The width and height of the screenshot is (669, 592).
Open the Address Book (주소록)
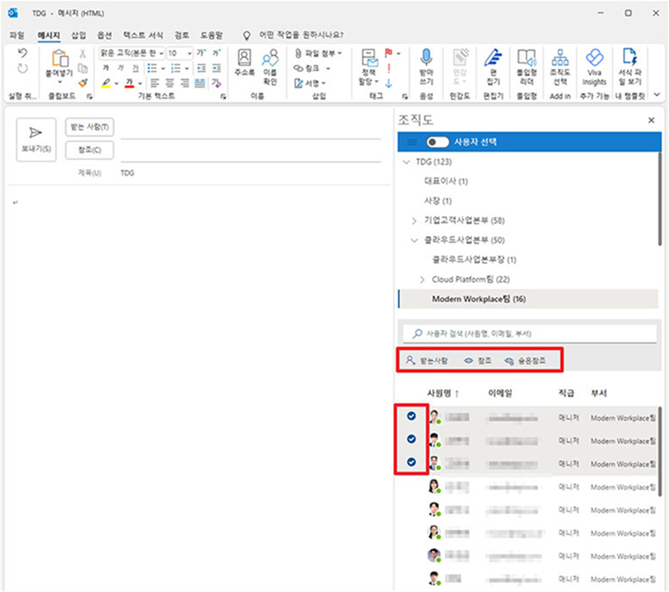click(x=244, y=62)
